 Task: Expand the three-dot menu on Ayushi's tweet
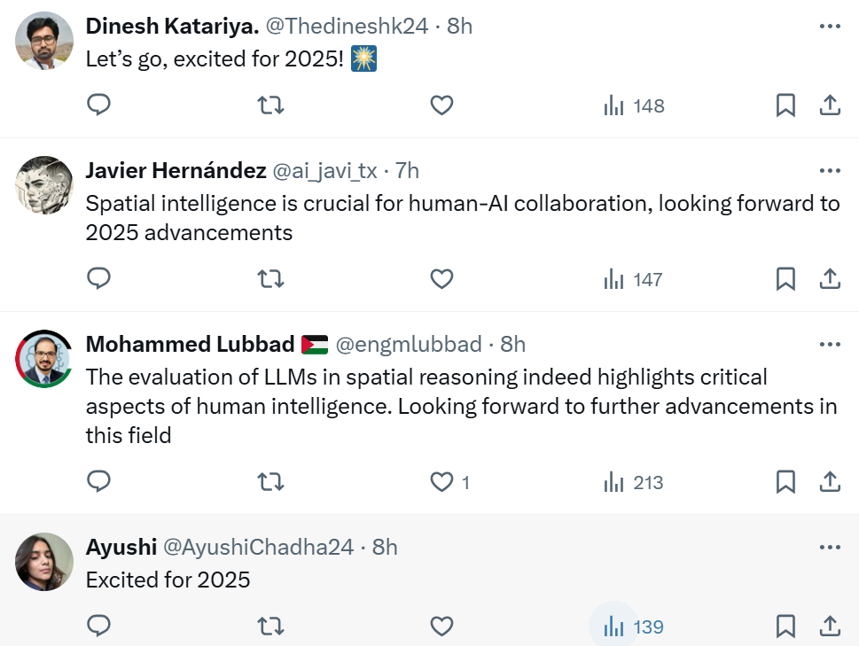tap(830, 548)
